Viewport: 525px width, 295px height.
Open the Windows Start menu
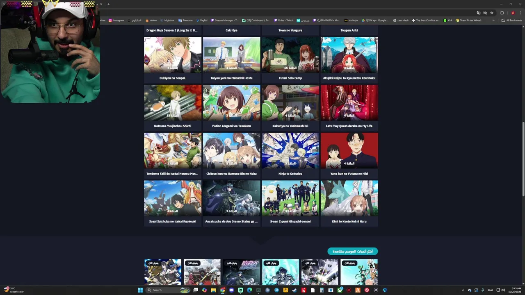(140, 290)
